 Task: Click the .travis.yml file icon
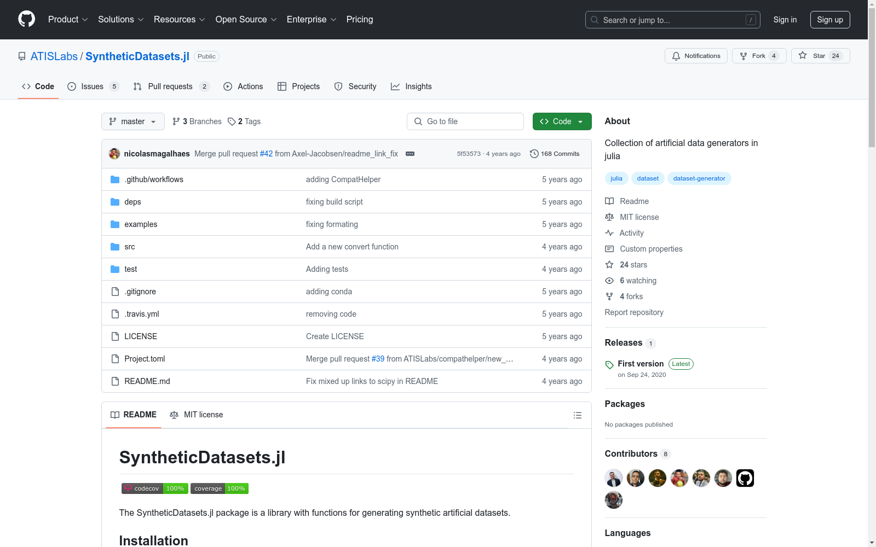pyautogui.click(x=115, y=314)
